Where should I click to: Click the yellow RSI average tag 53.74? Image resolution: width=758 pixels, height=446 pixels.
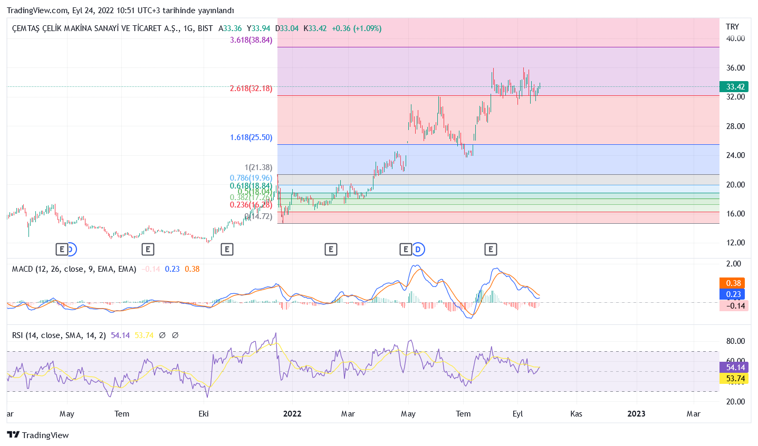(x=734, y=379)
